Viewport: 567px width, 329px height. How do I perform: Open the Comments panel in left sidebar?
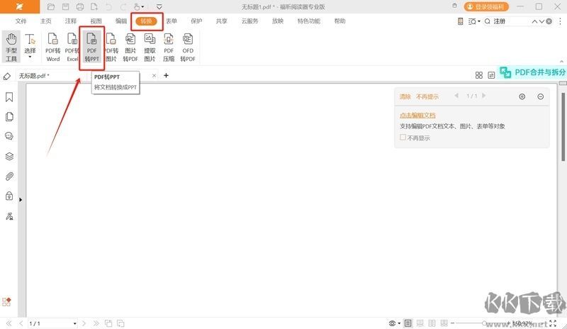[9, 136]
